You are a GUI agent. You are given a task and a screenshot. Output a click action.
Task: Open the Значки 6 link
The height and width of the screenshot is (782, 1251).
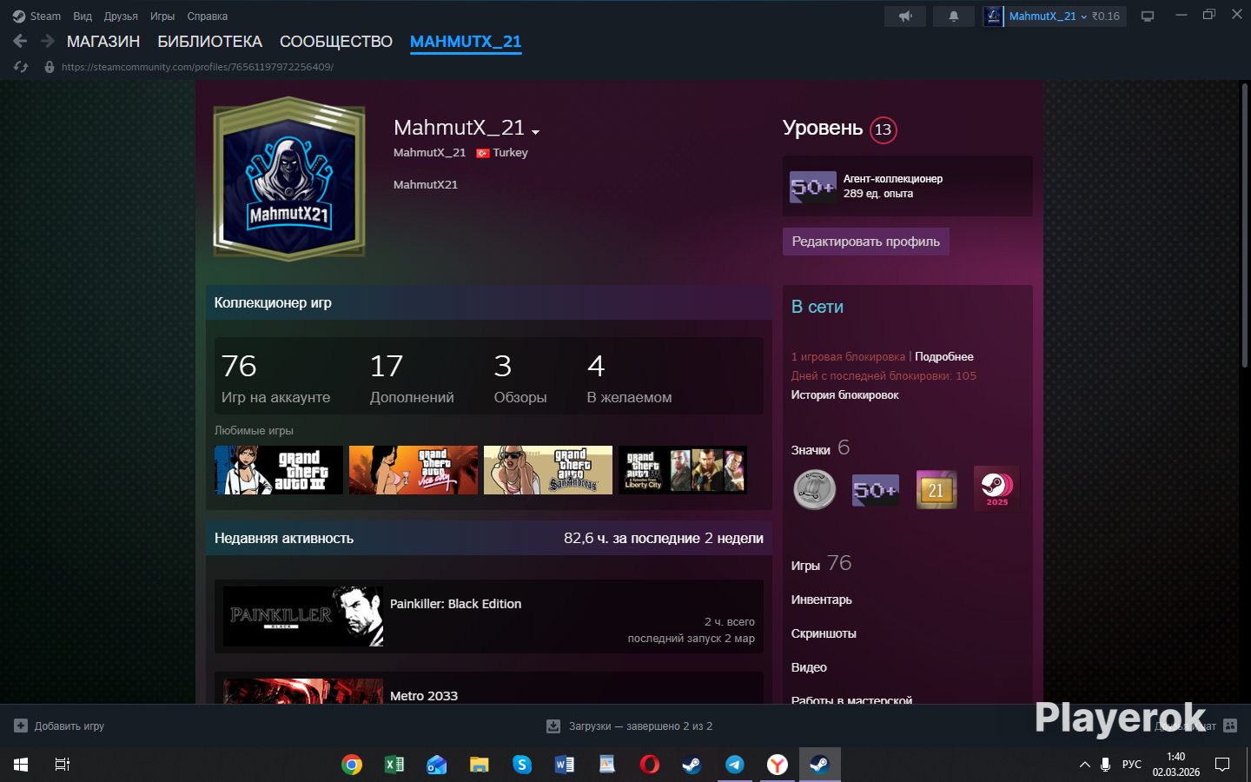click(x=821, y=448)
